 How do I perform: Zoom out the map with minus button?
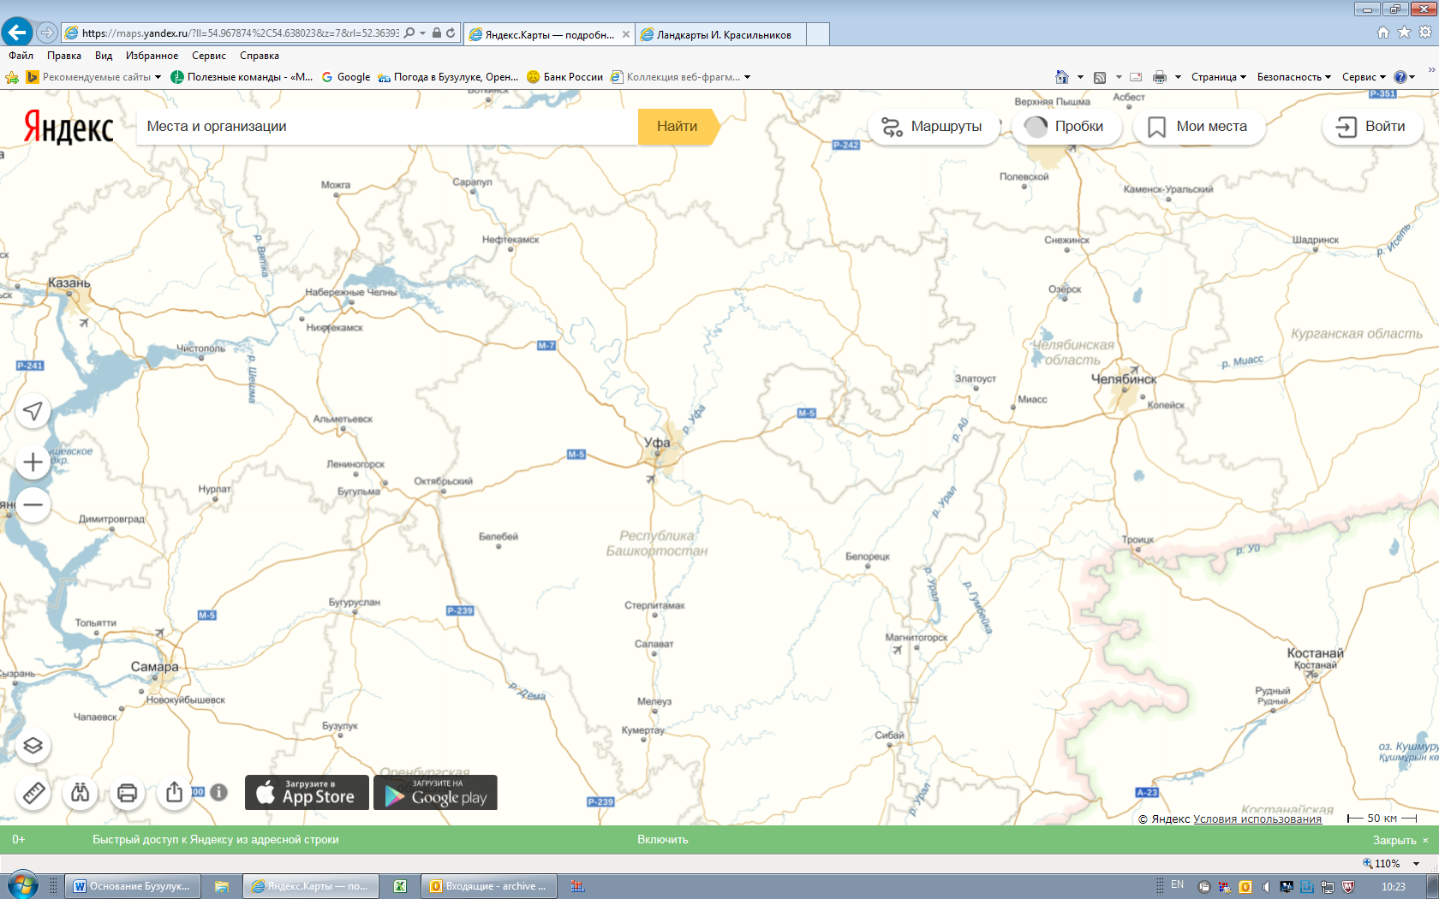33,505
